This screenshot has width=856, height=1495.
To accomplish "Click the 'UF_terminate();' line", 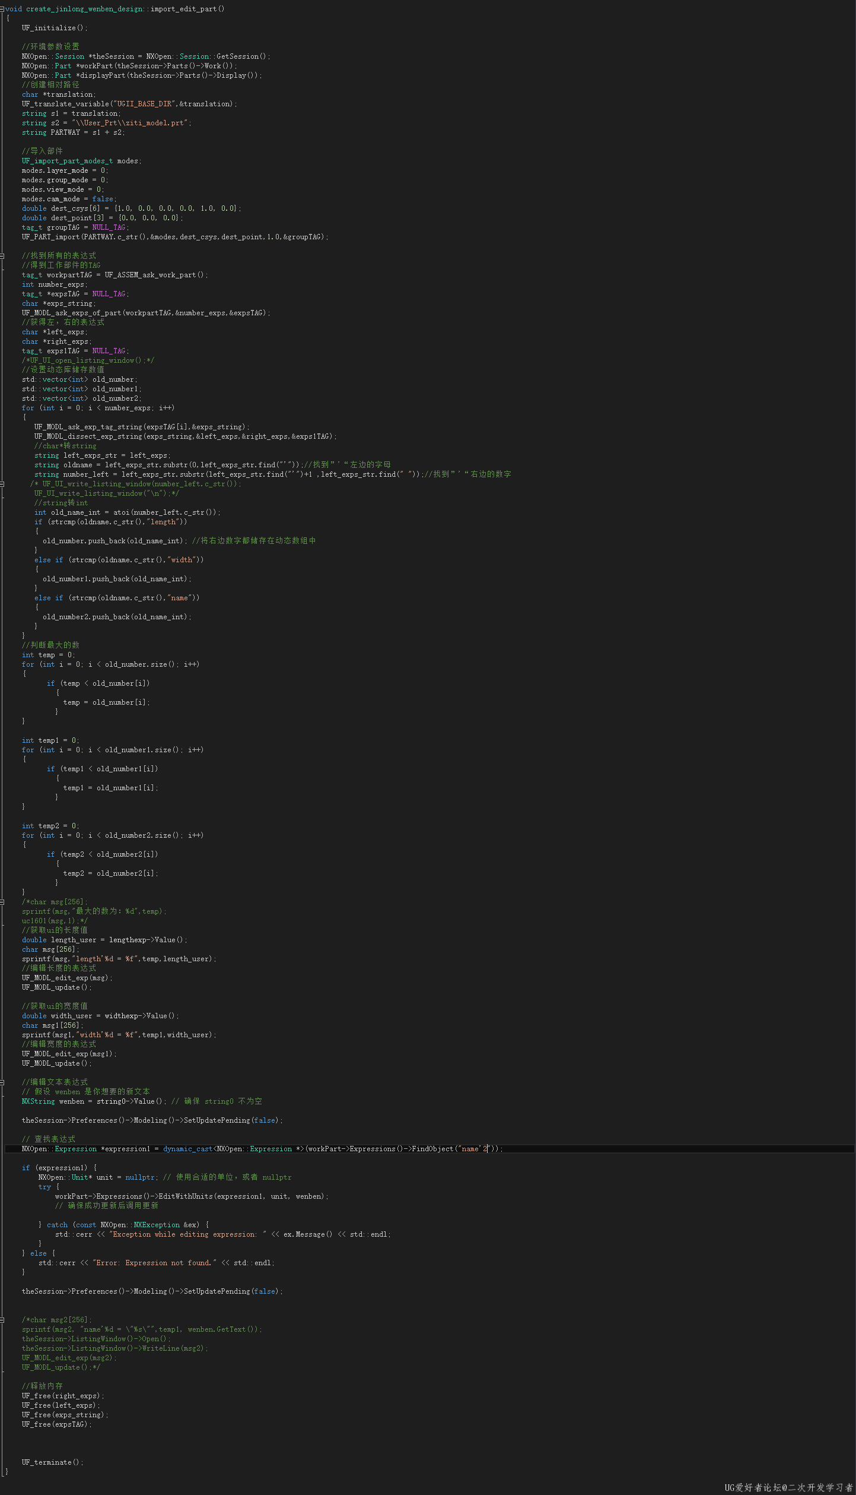I will pos(53,1462).
